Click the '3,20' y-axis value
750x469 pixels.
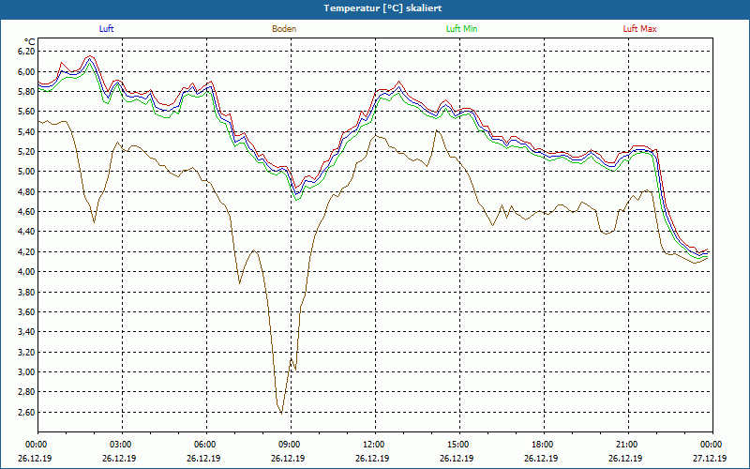point(27,352)
